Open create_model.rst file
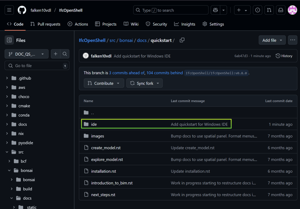Screen dimensions: 300x209 (106, 148)
